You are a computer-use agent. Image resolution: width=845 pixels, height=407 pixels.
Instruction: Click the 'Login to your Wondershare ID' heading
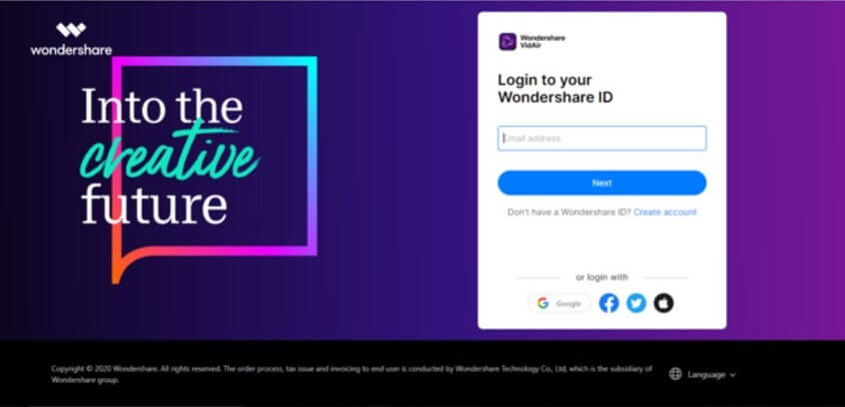pyautogui.click(x=555, y=89)
